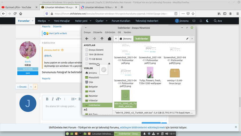Viewport: 241px width, 136px height.
Task: Show more formatting options in reply editor
Action: [65, 99]
